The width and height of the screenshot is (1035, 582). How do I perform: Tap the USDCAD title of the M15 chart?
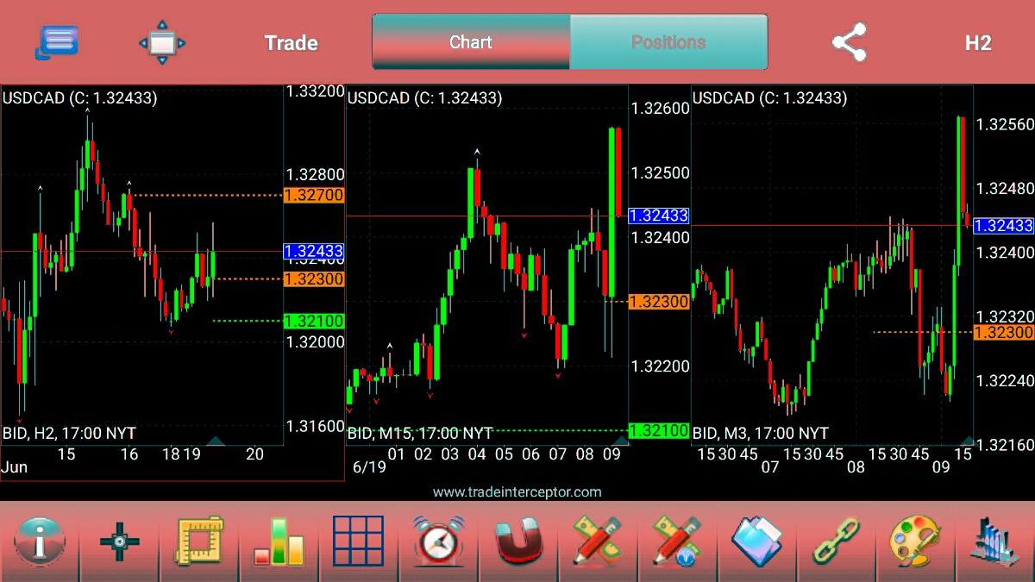424,98
